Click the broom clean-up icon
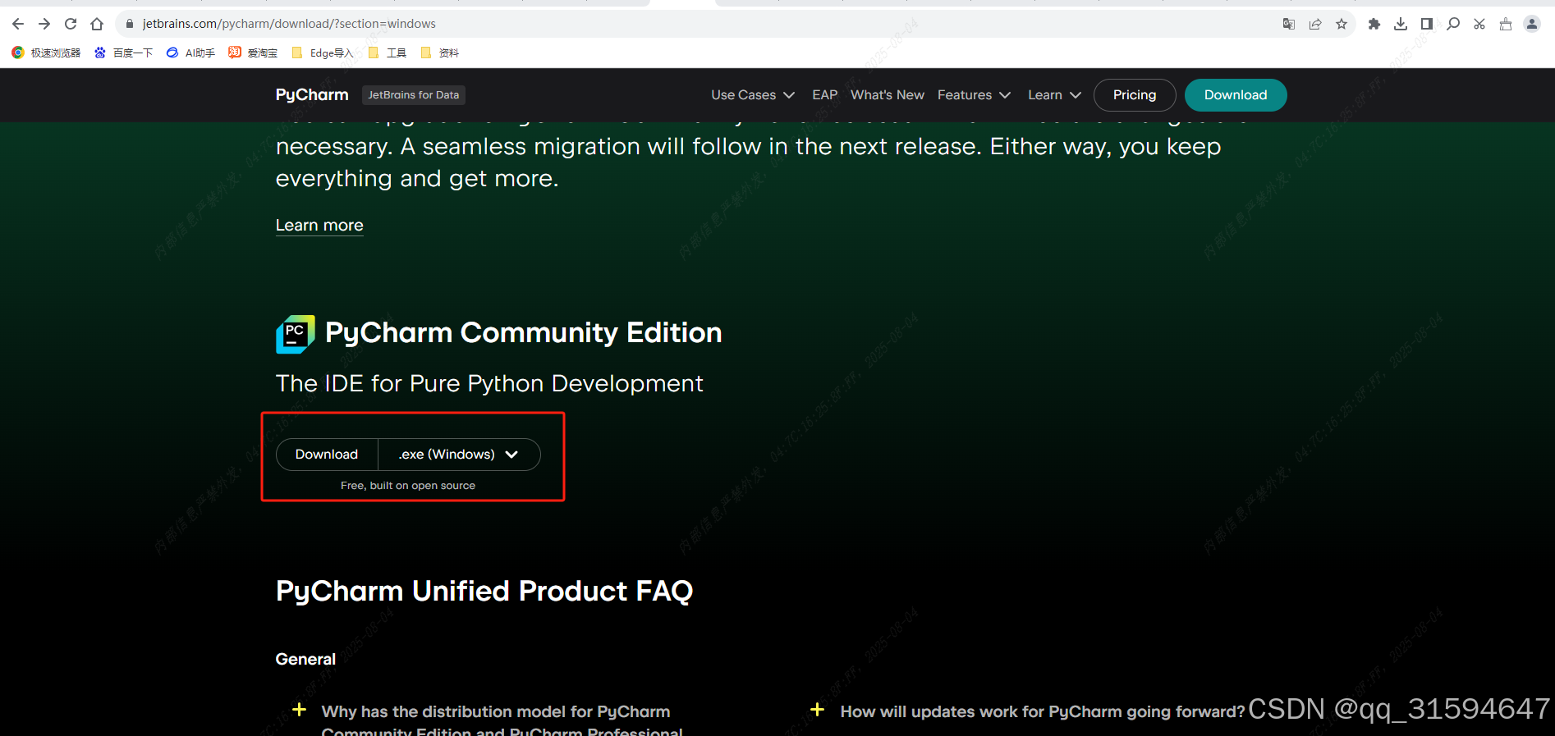Screen dimensions: 1555x736 [1506, 24]
